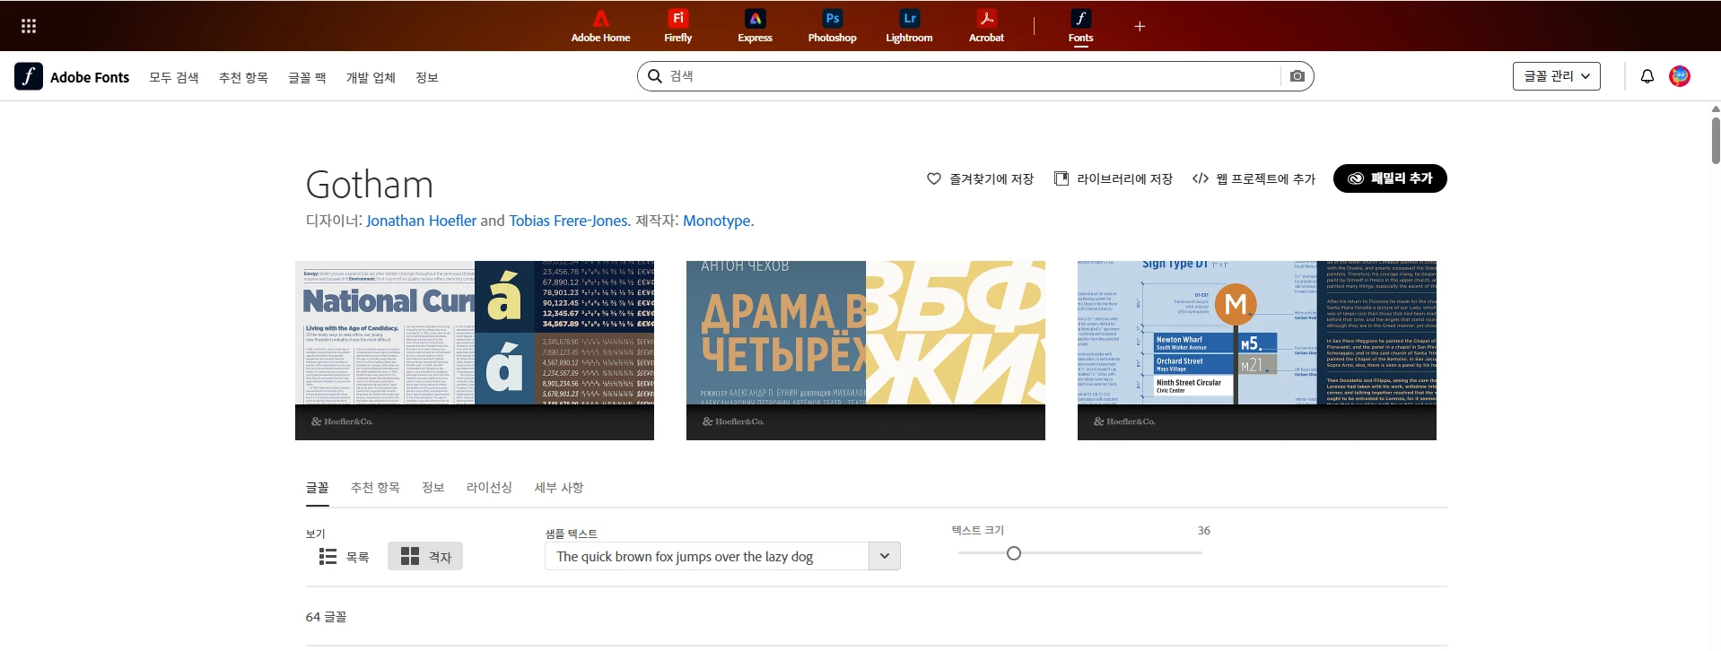Click 즐겨찾기에 저장 button
The image size is (1721, 651).
(980, 178)
